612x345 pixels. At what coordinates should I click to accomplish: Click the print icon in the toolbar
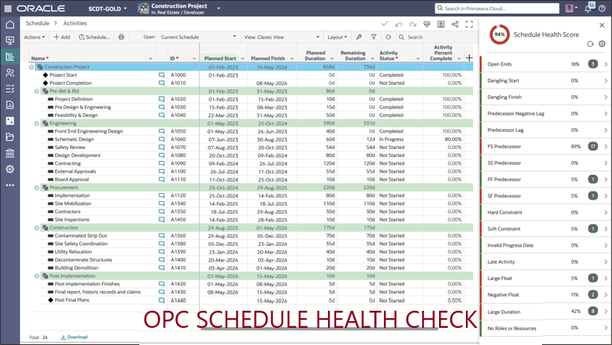[122, 37]
